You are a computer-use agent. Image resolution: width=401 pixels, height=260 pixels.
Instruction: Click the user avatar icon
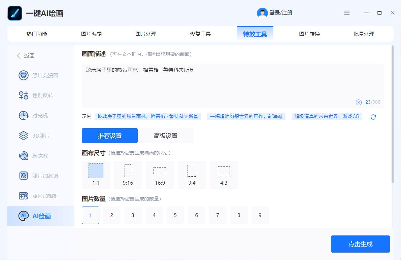point(262,13)
